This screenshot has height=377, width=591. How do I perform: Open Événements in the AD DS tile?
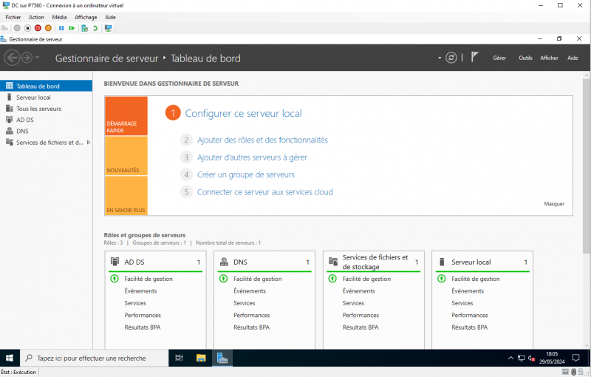click(140, 291)
